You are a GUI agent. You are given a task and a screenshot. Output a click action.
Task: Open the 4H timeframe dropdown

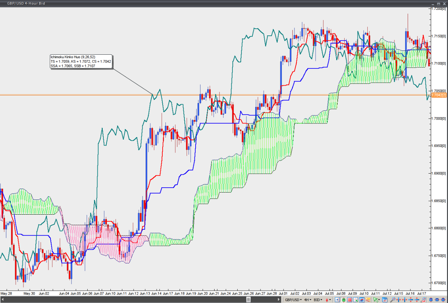[x=308, y=299]
